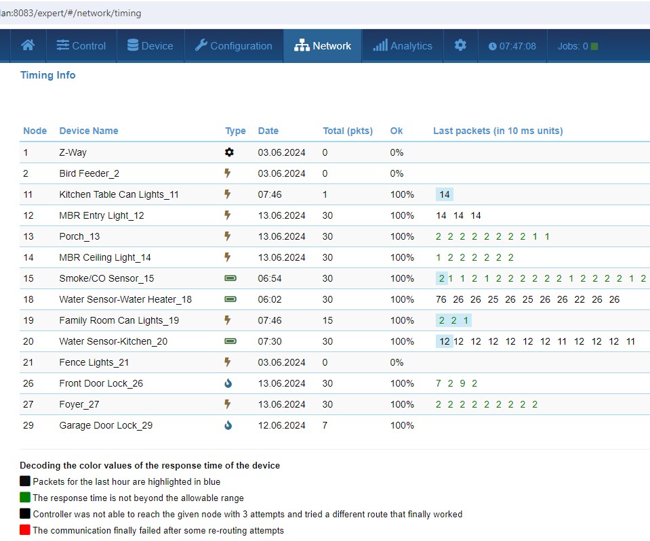Open the Device menu
Viewport: 650px width, 541px height.
click(150, 45)
